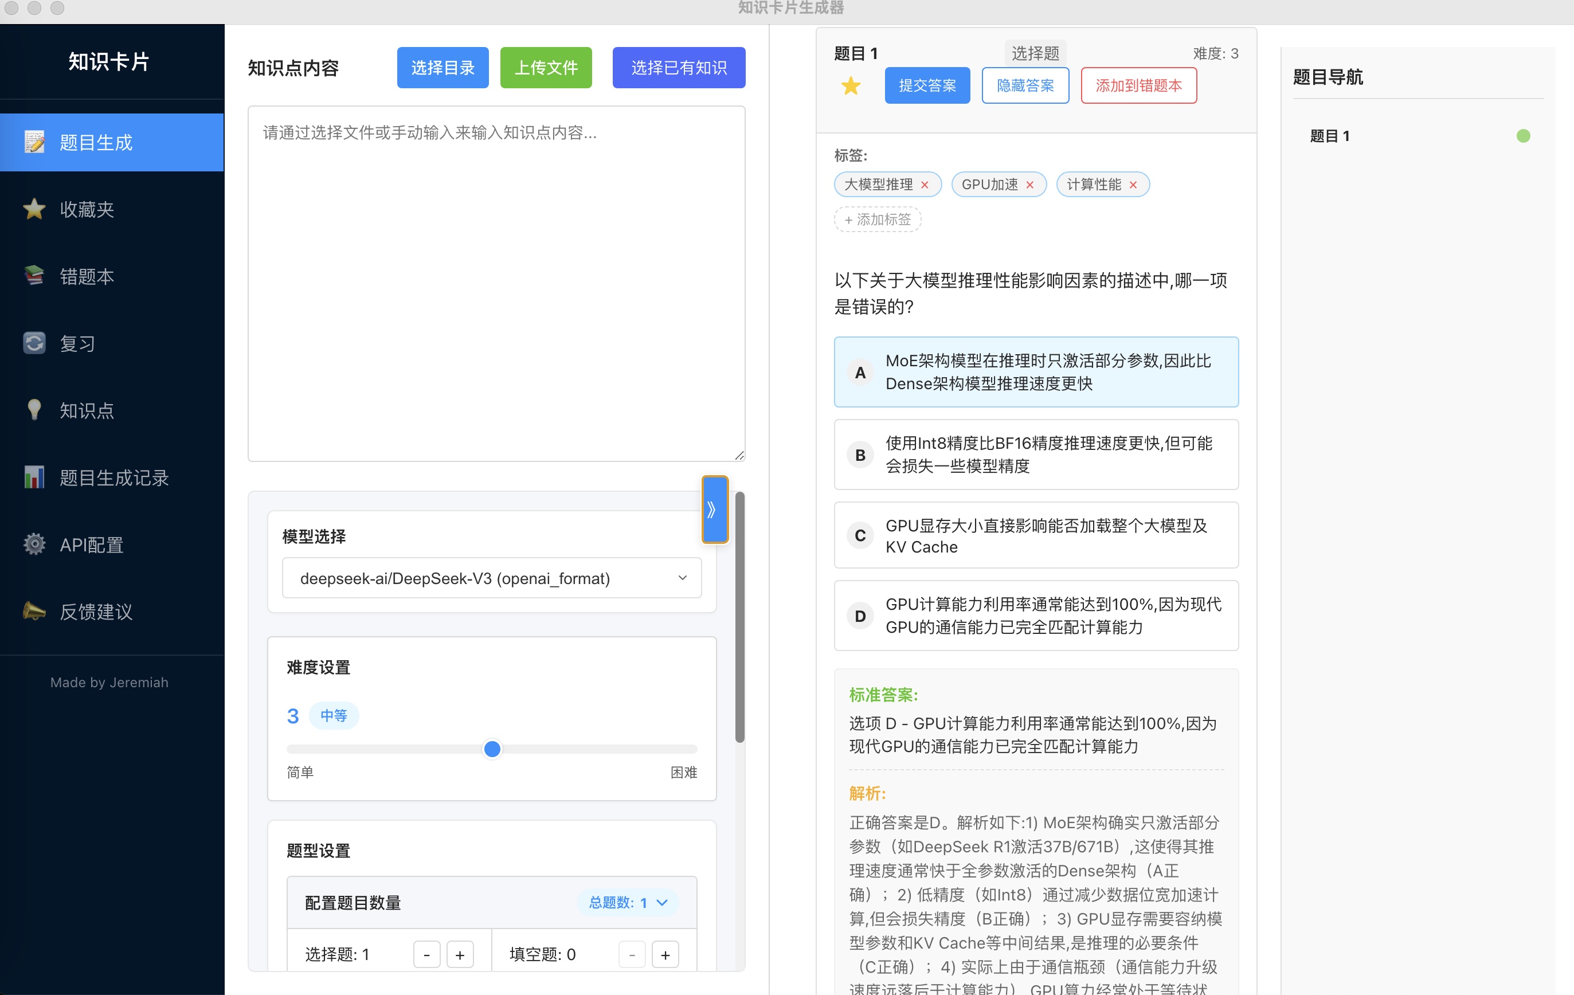
Task: Open 题目生成记录 chart sidebar item
Action: pos(113,478)
